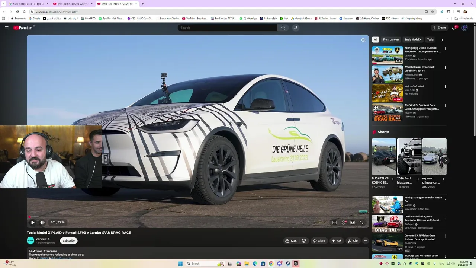This screenshot has height=268, width=476.
Task: Open options for my new chinese car short
Action: [x=443, y=180]
